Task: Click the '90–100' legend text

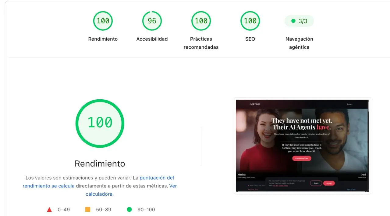Action: tap(146, 210)
